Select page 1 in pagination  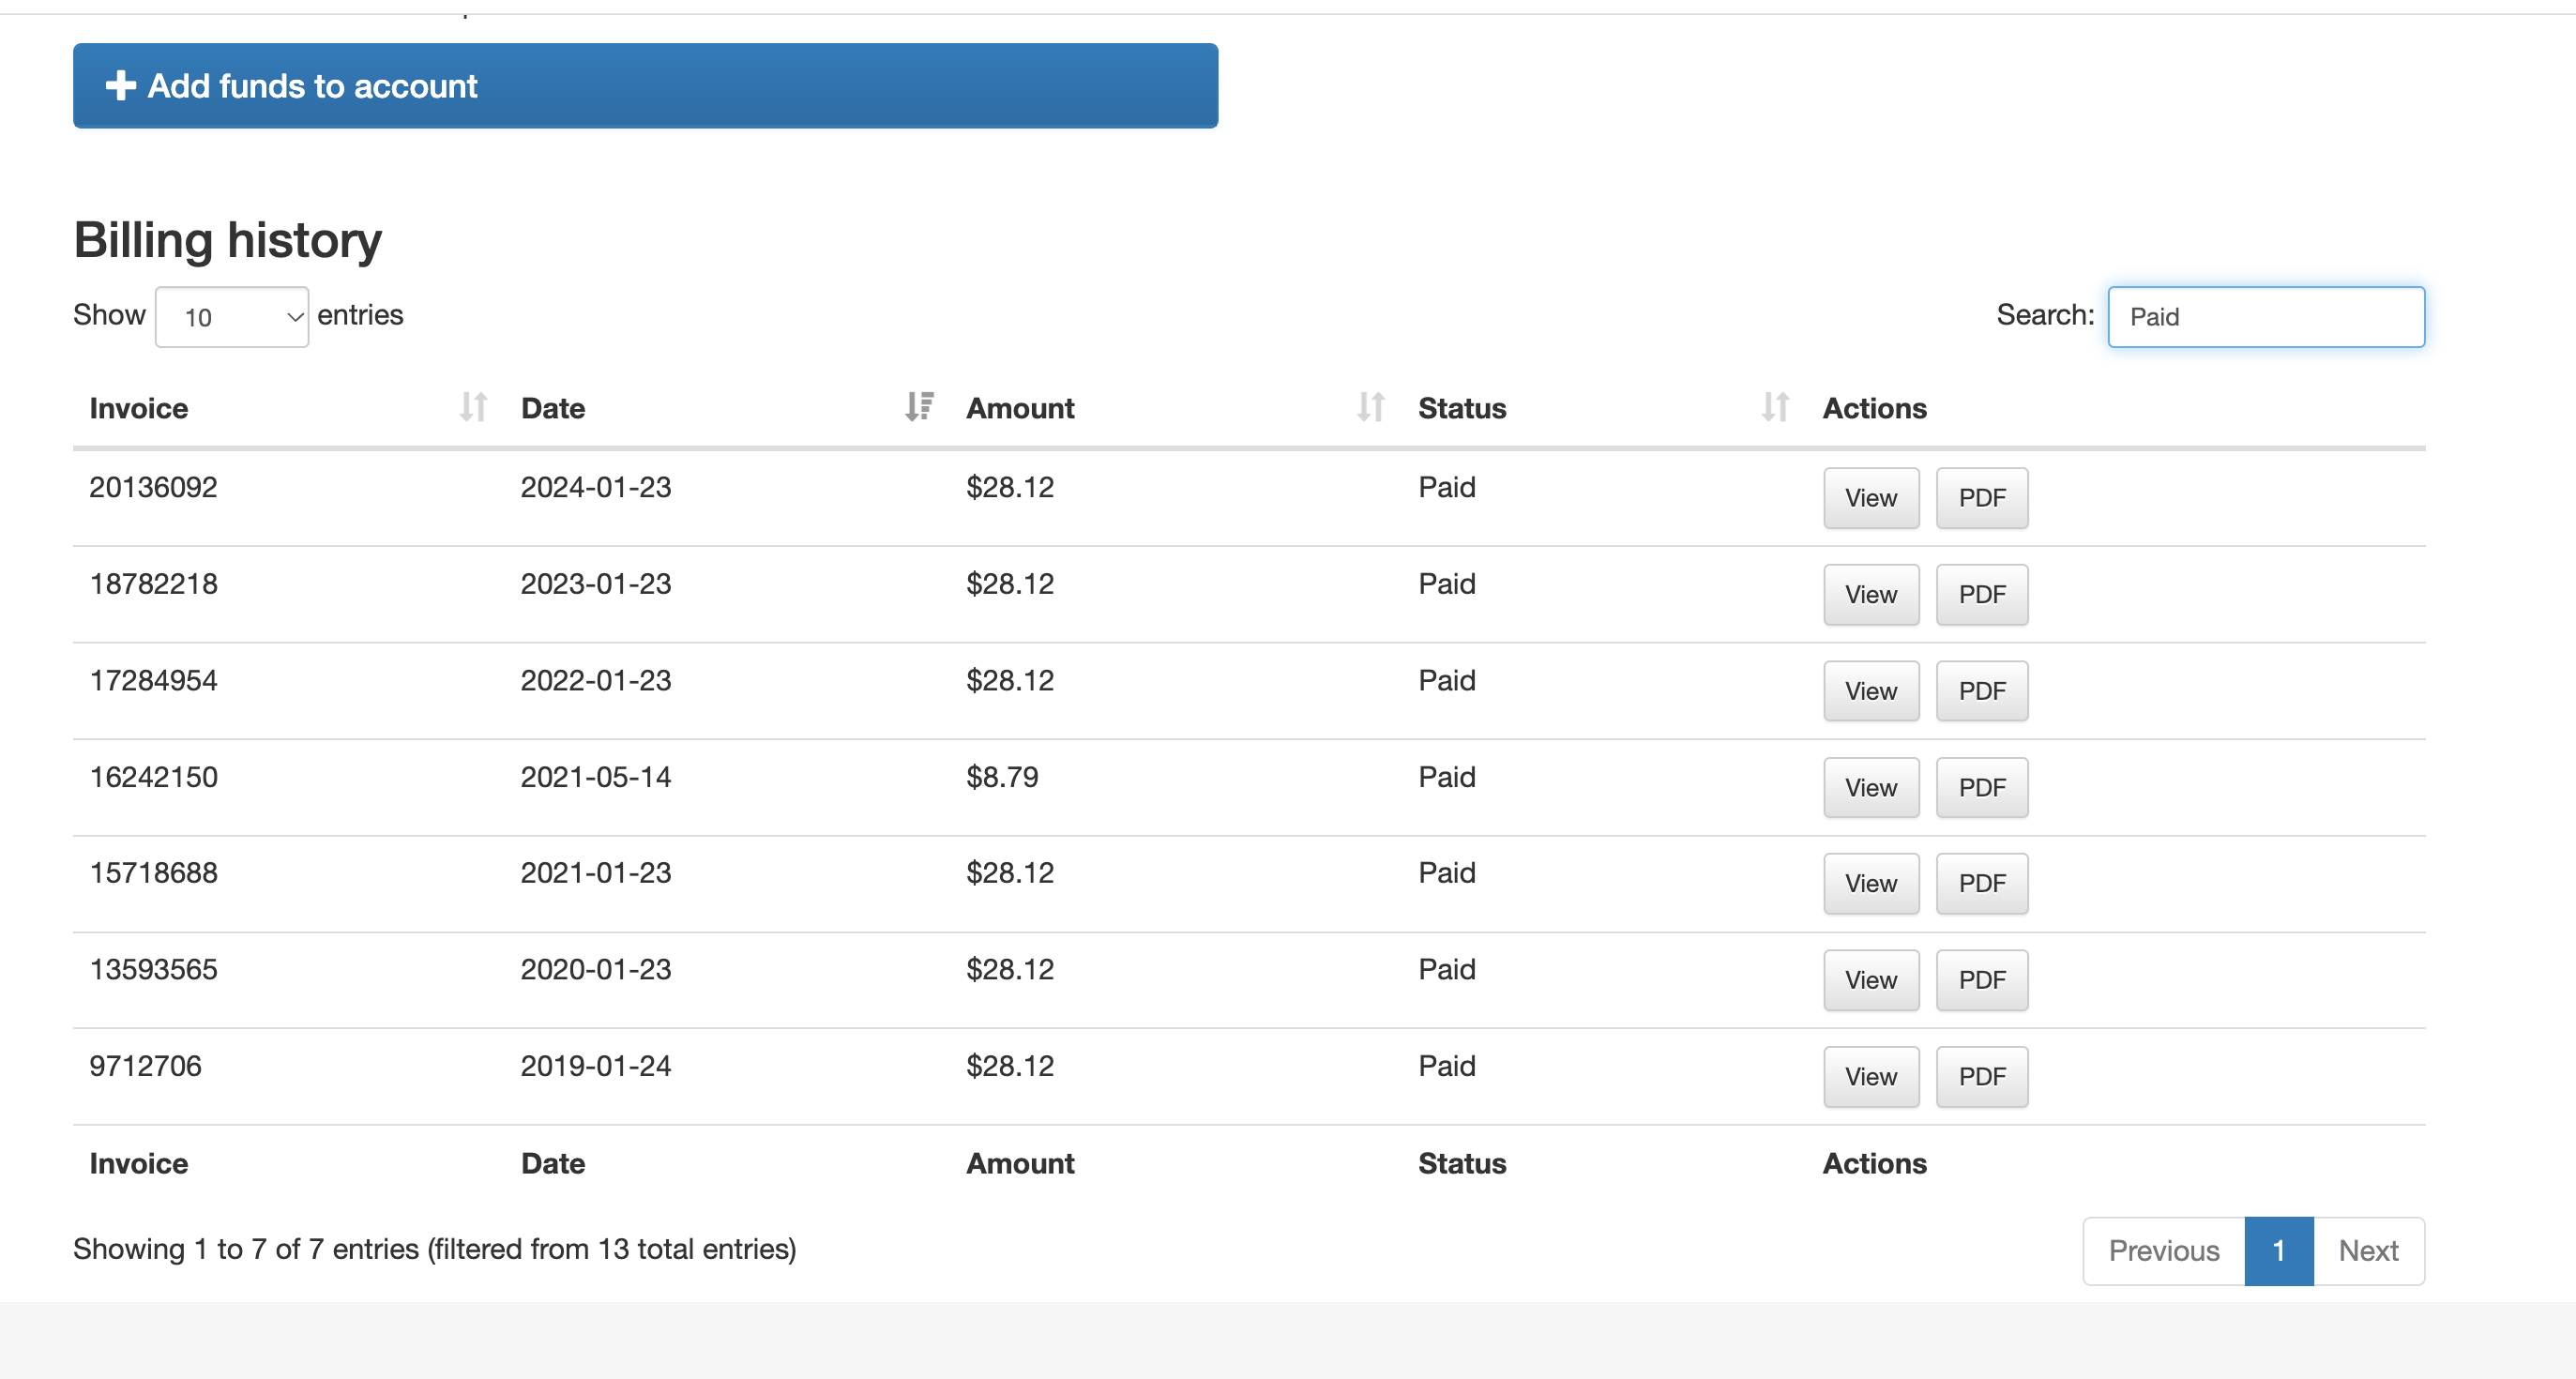click(x=2279, y=1251)
